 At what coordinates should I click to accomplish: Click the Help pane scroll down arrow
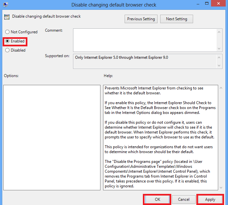(221, 188)
